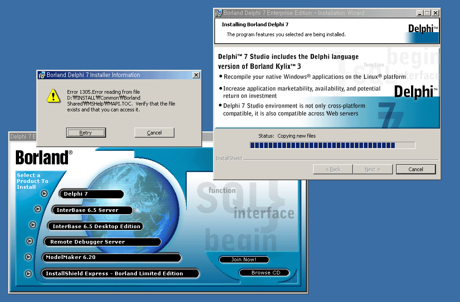Click the arrow icon beside InterBase 6.5 Server
Viewport: 460px width, 302px height.
[x=38, y=209]
